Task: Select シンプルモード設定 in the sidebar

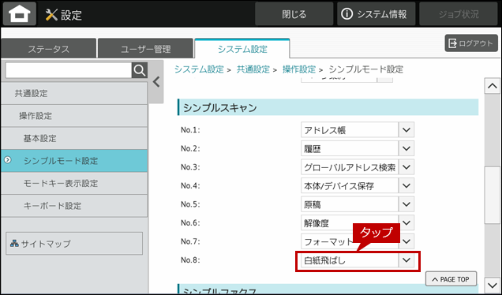Action: [74, 161]
